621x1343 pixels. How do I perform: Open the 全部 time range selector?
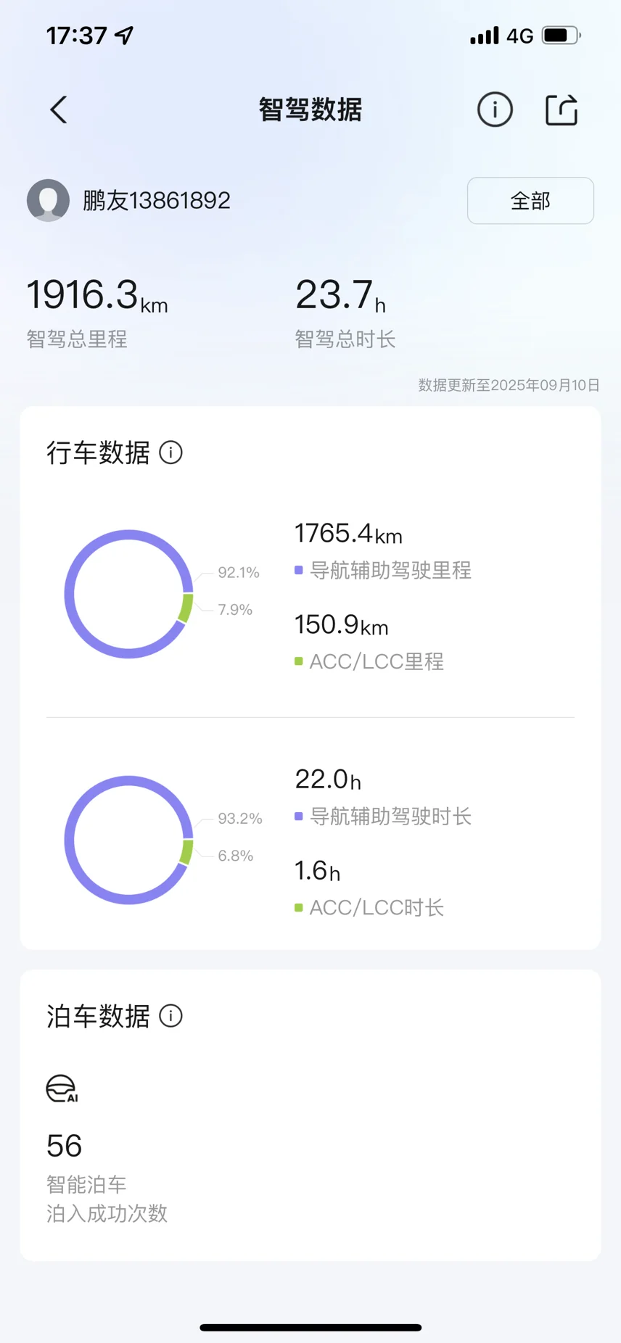point(530,201)
